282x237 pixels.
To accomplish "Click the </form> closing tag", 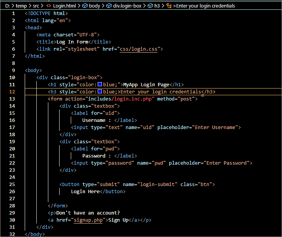I will [x=58, y=205].
